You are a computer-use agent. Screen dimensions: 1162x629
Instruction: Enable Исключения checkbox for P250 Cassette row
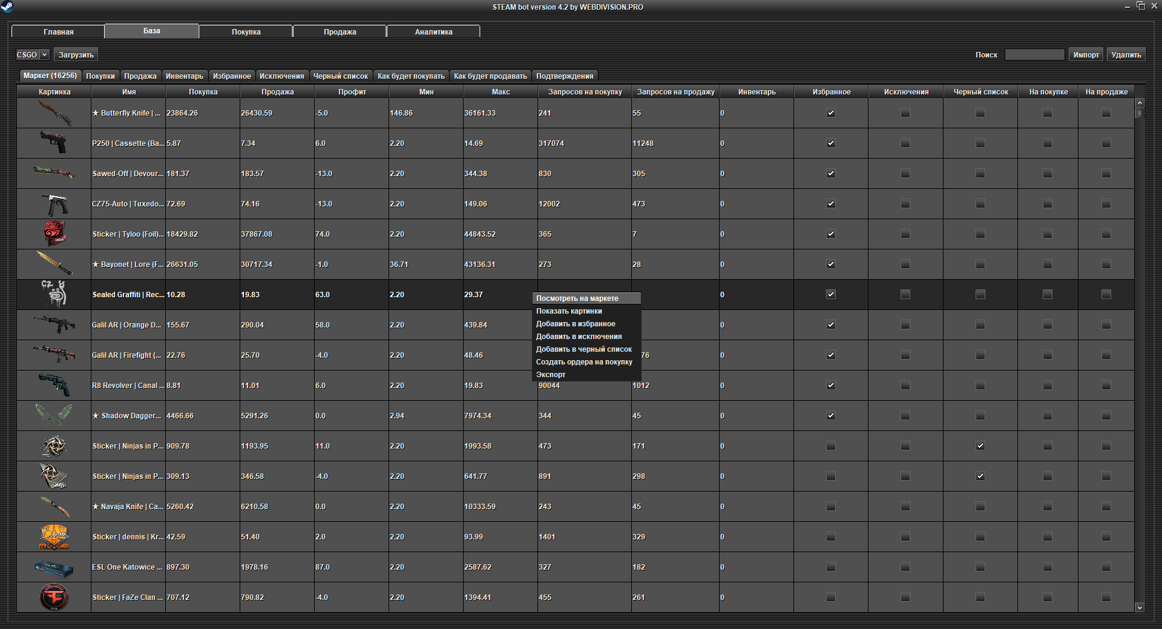905,143
